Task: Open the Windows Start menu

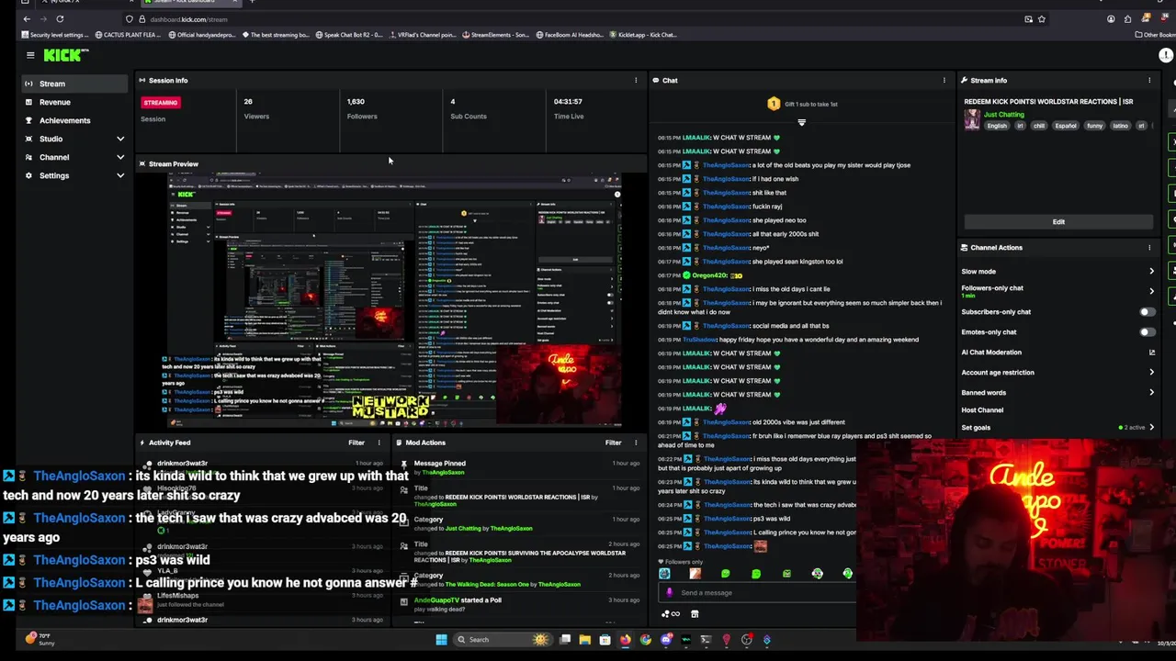Action: point(441,640)
